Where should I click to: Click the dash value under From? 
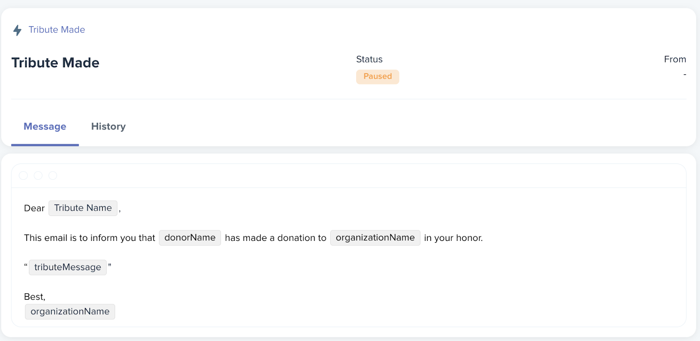(x=685, y=75)
